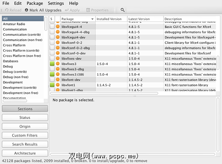Screen dimensions: 222x164
Task: Toggle status checkbox for libxfcegui4-4
Action: (52, 27)
